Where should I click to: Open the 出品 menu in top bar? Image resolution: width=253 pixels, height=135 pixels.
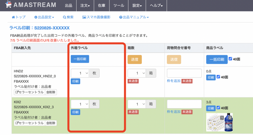click(x=69, y=5)
